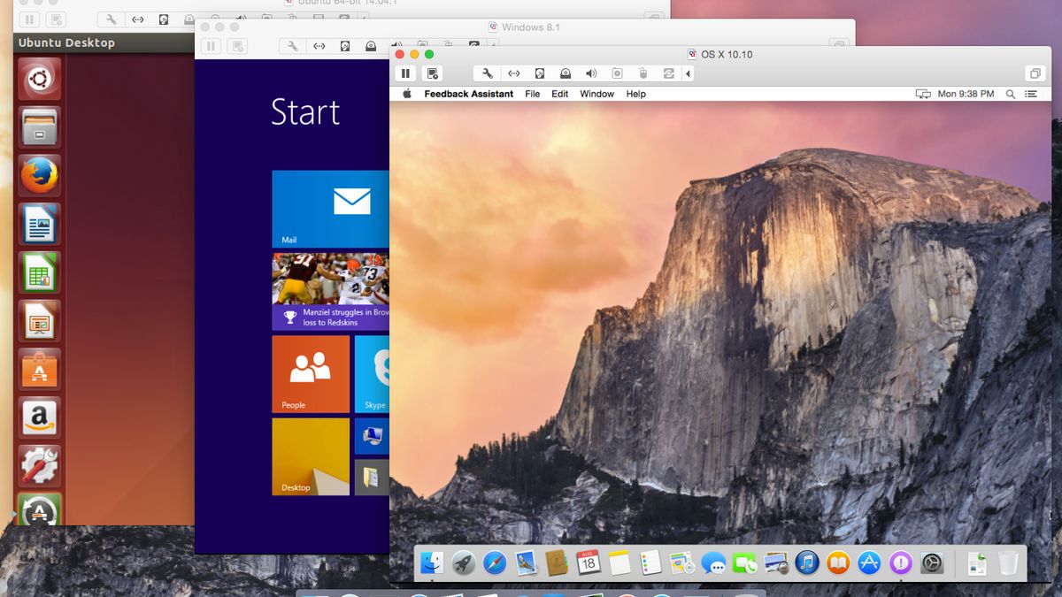
Task: Open Amazon from the Ubuntu launcher
Action: coord(39,417)
